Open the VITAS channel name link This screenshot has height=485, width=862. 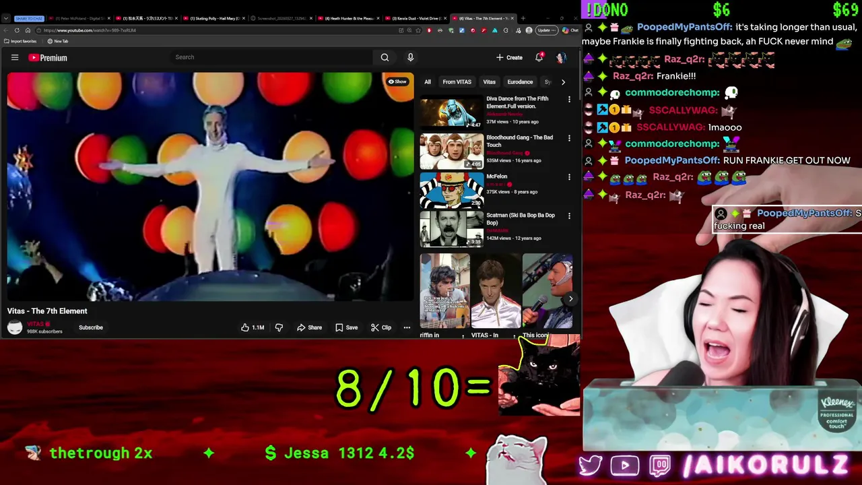36,324
